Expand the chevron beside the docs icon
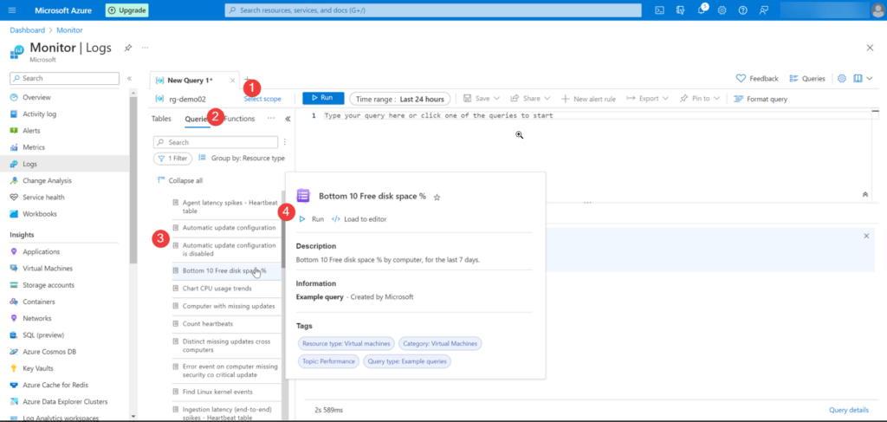887x422 pixels. click(870, 79)
